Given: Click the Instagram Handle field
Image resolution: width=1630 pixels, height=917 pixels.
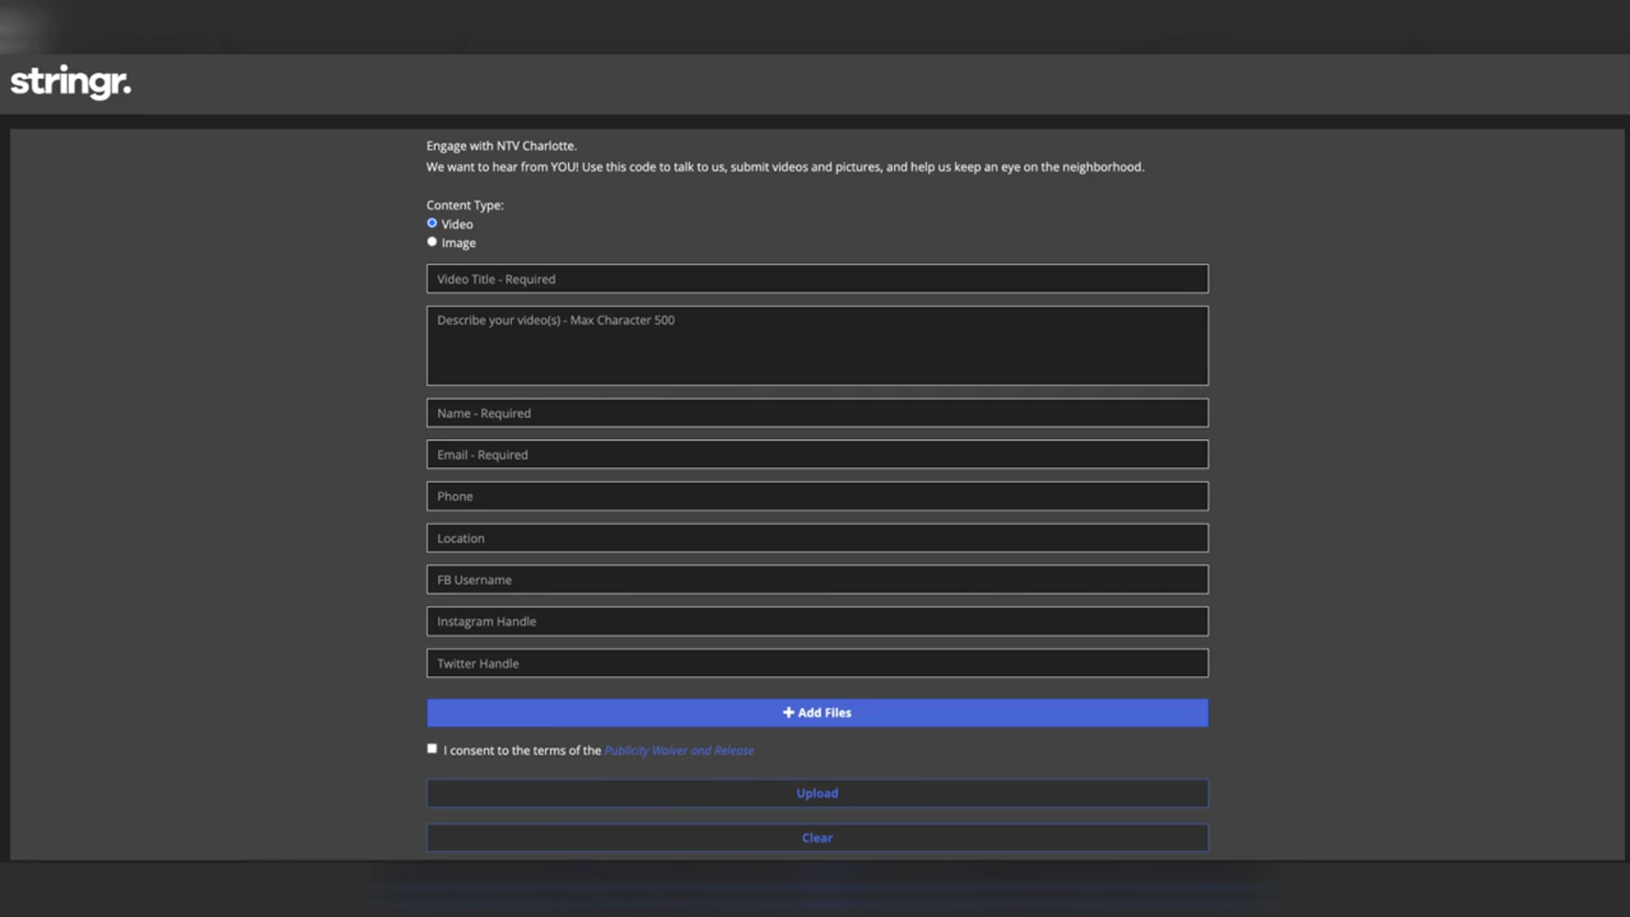Looking at the screenshot, I should (817, 622).
